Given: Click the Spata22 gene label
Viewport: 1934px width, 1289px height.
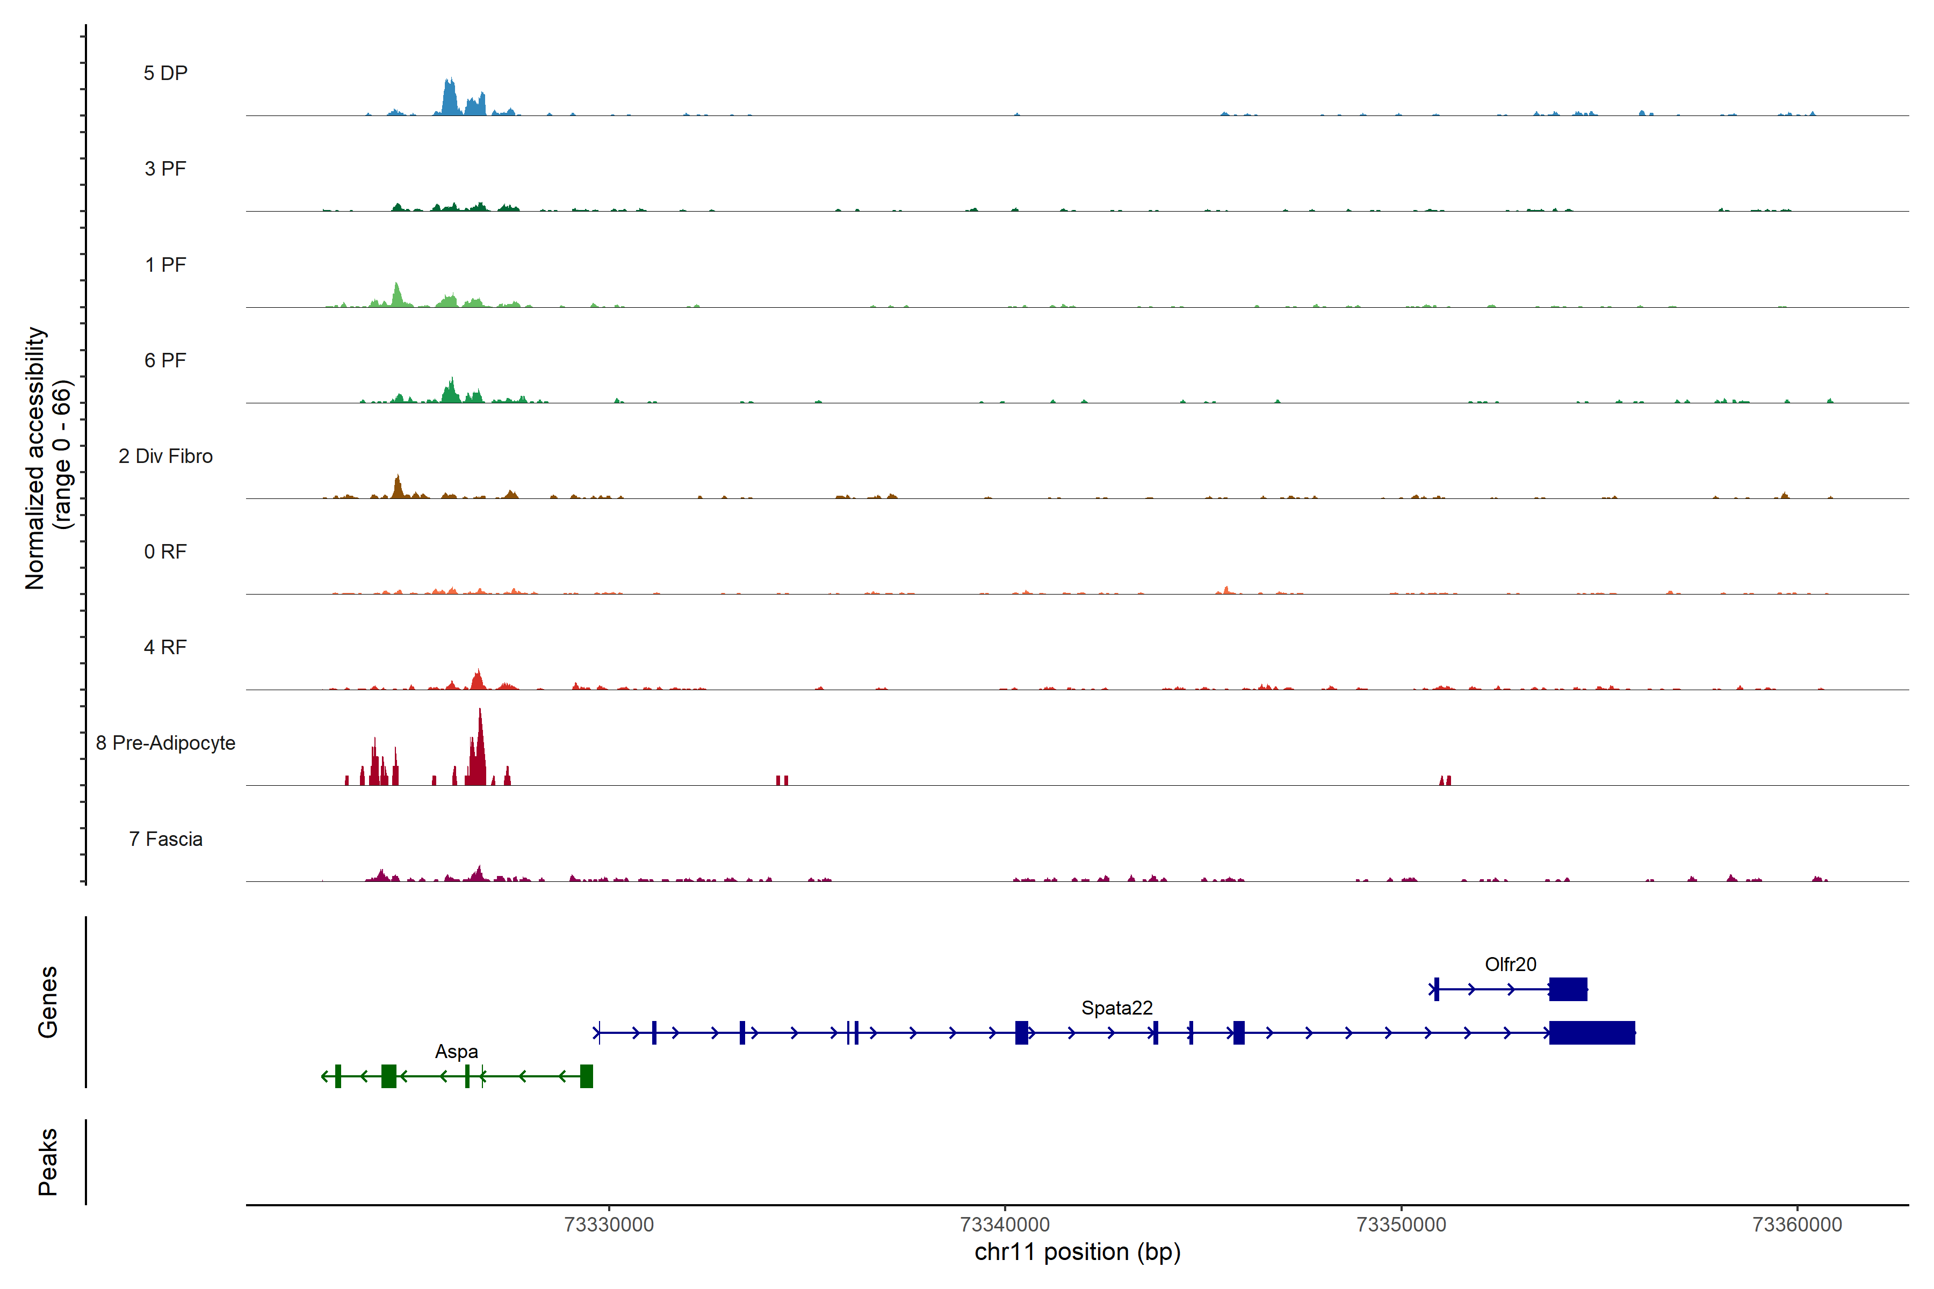Looking at the screenshot, I should (1117, 1008).
